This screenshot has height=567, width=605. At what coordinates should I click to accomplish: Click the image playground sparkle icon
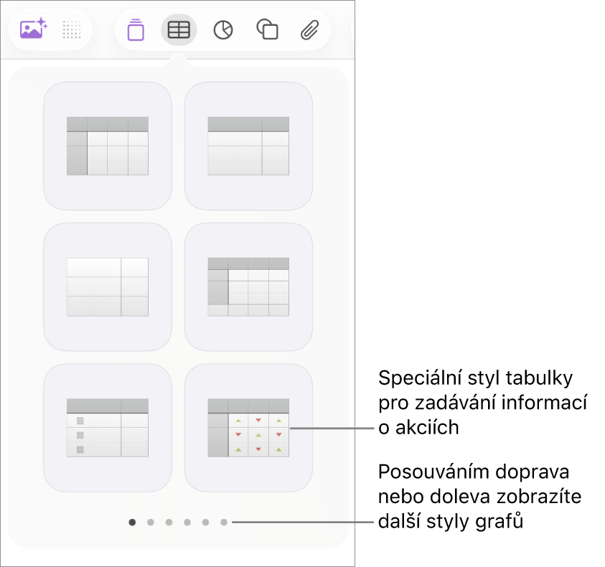click(x=33, y=29)
